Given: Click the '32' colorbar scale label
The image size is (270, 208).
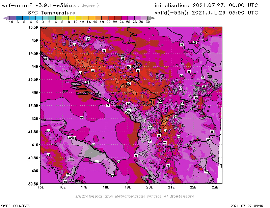Looking at the screenshot, I should pyautogui.click(x=148, y=22).
